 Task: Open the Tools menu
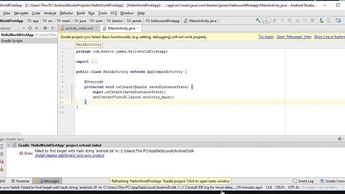[102, 13]
